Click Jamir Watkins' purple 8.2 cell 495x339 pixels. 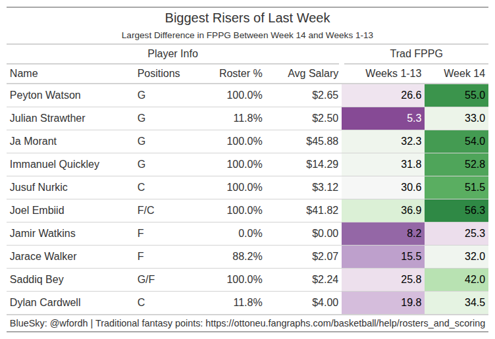[383, 234]
